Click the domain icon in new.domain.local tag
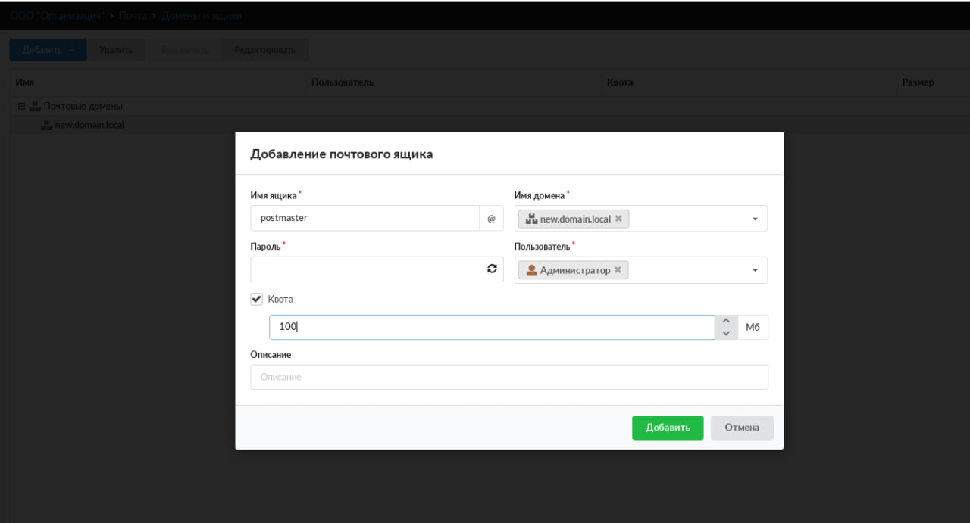970x523 pixels. tap(531, 219)
